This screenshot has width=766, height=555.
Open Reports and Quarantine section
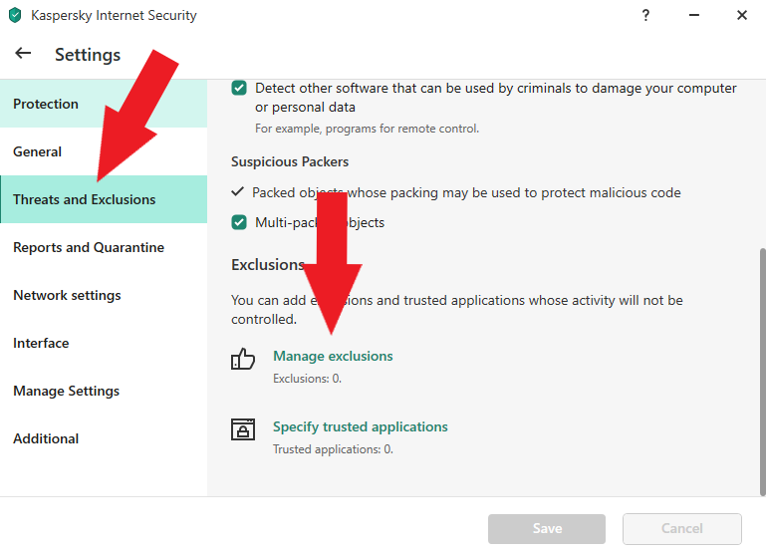[x=89, y=247]
